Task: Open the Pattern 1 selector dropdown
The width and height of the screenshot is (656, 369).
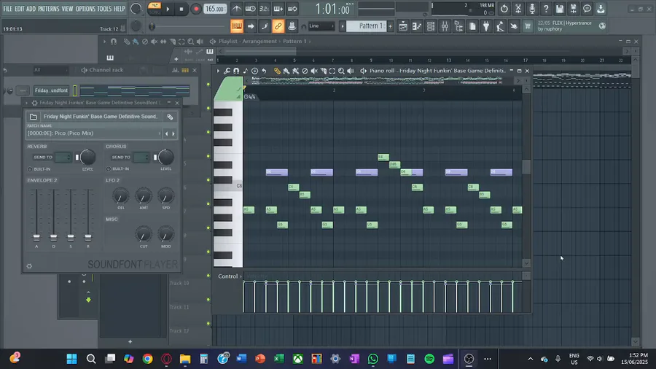Action: coord(368,26)
